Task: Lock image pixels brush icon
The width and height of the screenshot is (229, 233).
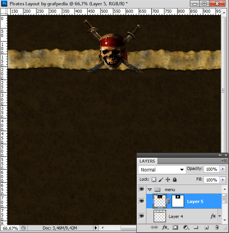Action: 161,180
